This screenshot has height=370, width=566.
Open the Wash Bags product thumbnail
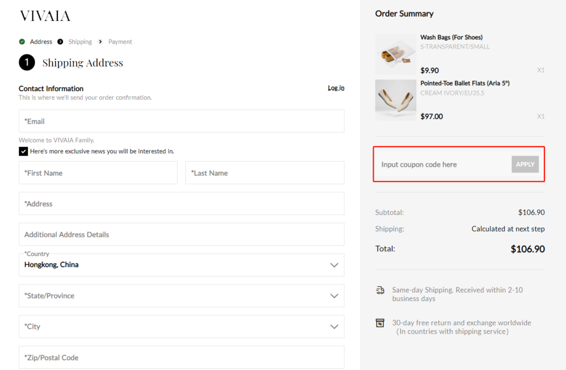[x=395, y=54]
